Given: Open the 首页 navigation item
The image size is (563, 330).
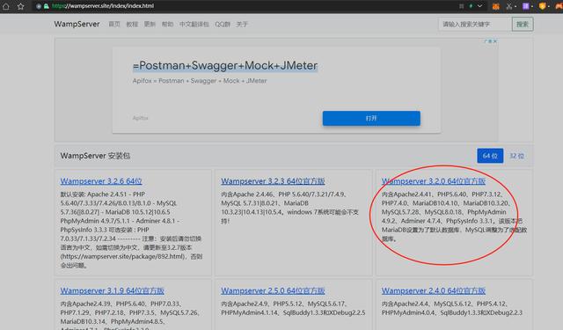Looking at the screenshot, I should tap(114, 24).
